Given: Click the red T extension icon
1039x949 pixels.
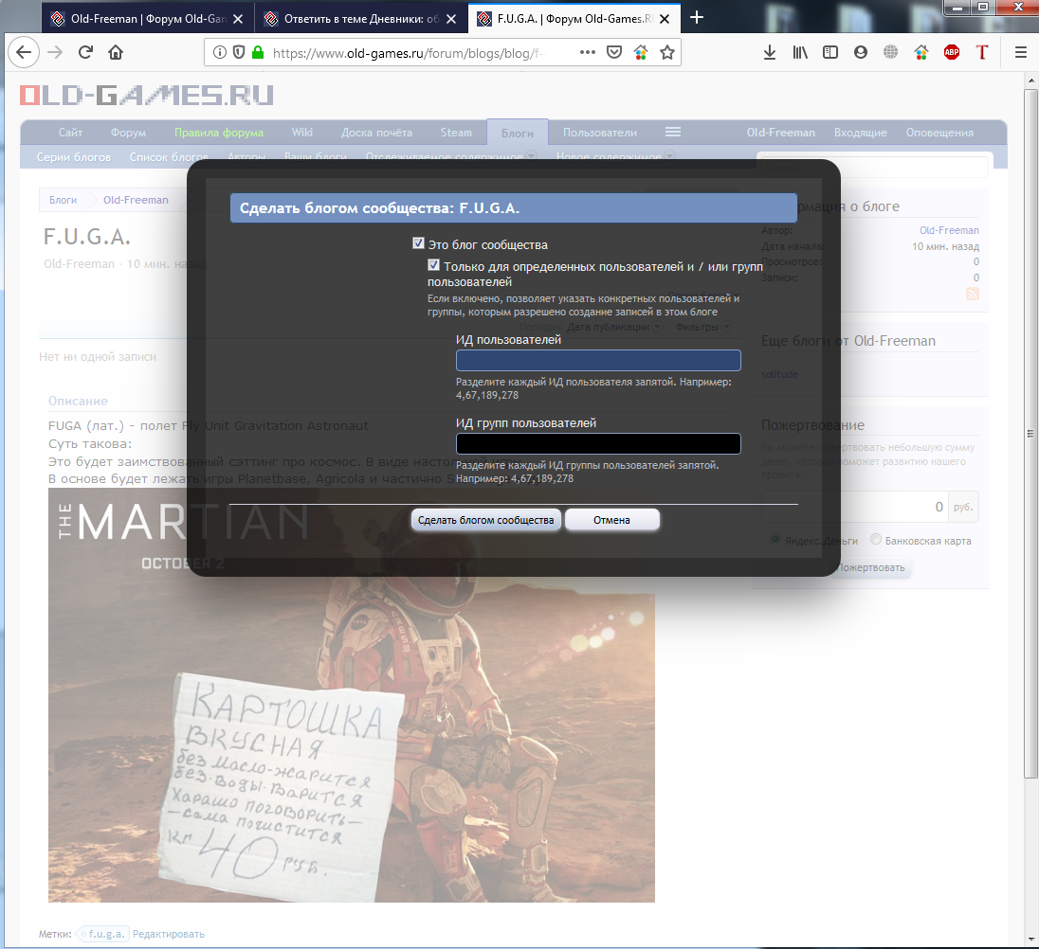Looking at the screenshot, I should coord(982,52).
